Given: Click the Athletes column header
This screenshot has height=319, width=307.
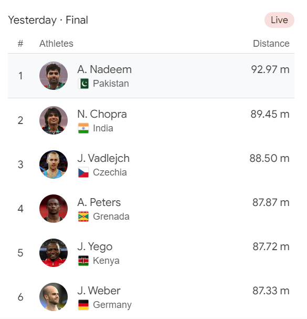Looking at the screenshot, I should (56, 43).
